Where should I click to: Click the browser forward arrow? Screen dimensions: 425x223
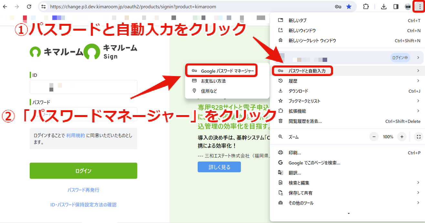(x=17, y=7)
